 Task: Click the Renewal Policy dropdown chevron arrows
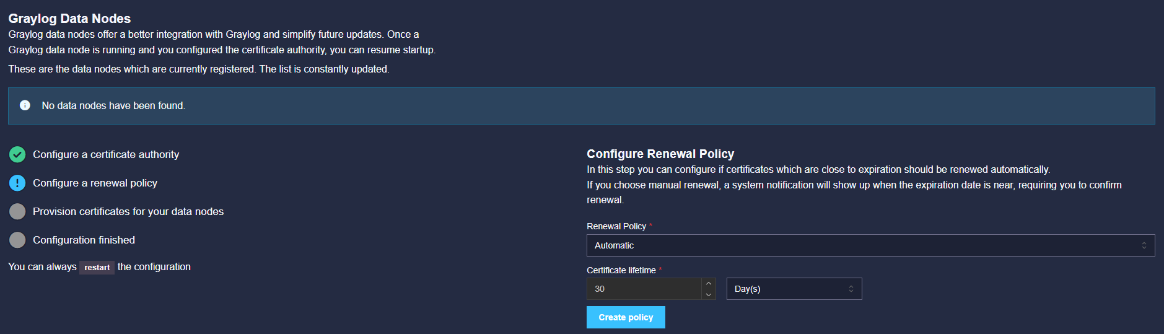(1144, 245)
